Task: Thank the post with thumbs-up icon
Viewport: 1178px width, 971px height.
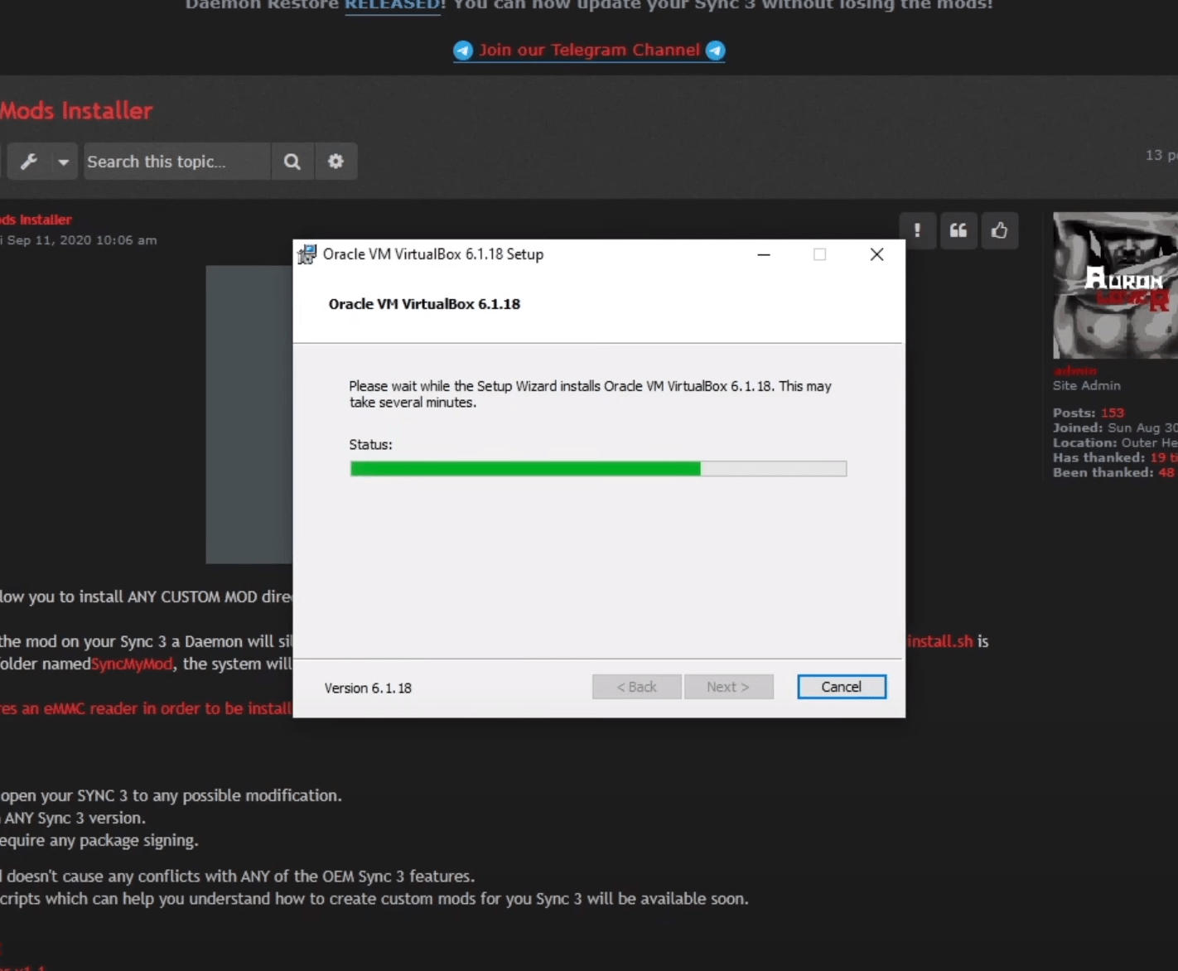Action: 1000,230
